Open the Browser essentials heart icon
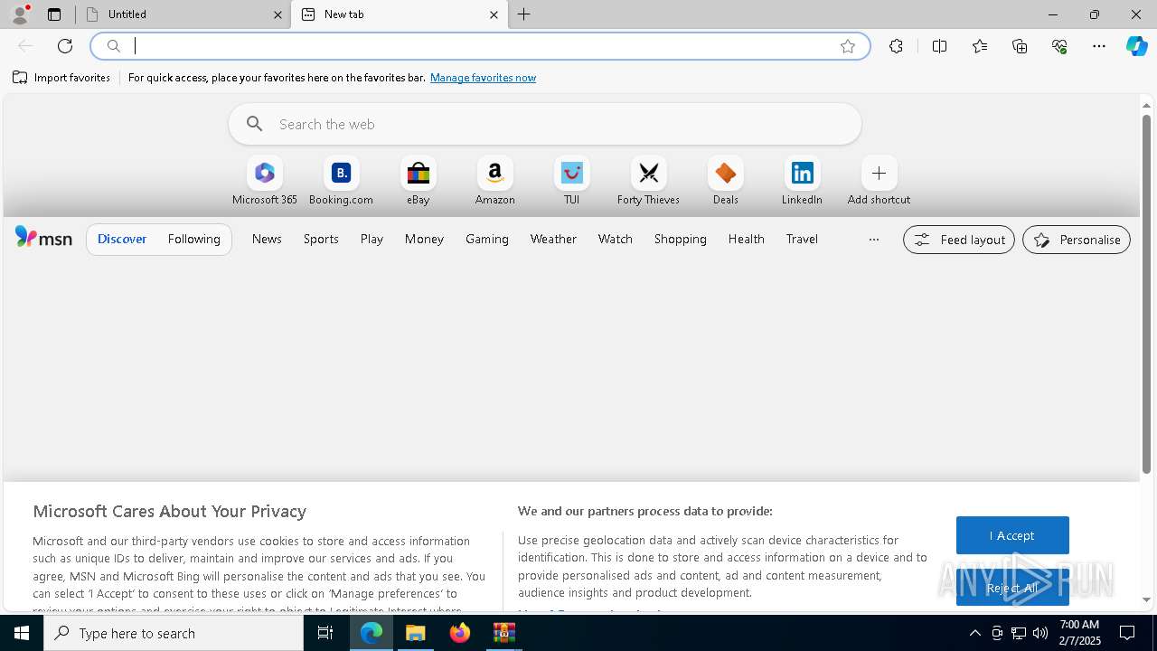 (x=1059, y=46)
